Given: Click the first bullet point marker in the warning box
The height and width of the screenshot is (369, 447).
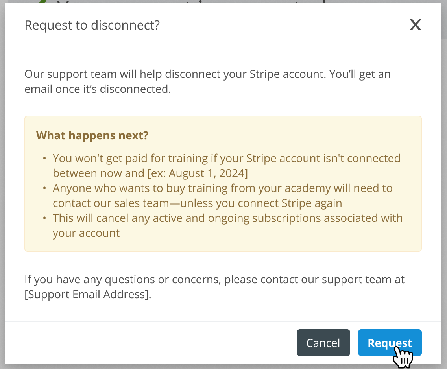Looking at the screenshot, I should 44,159.
